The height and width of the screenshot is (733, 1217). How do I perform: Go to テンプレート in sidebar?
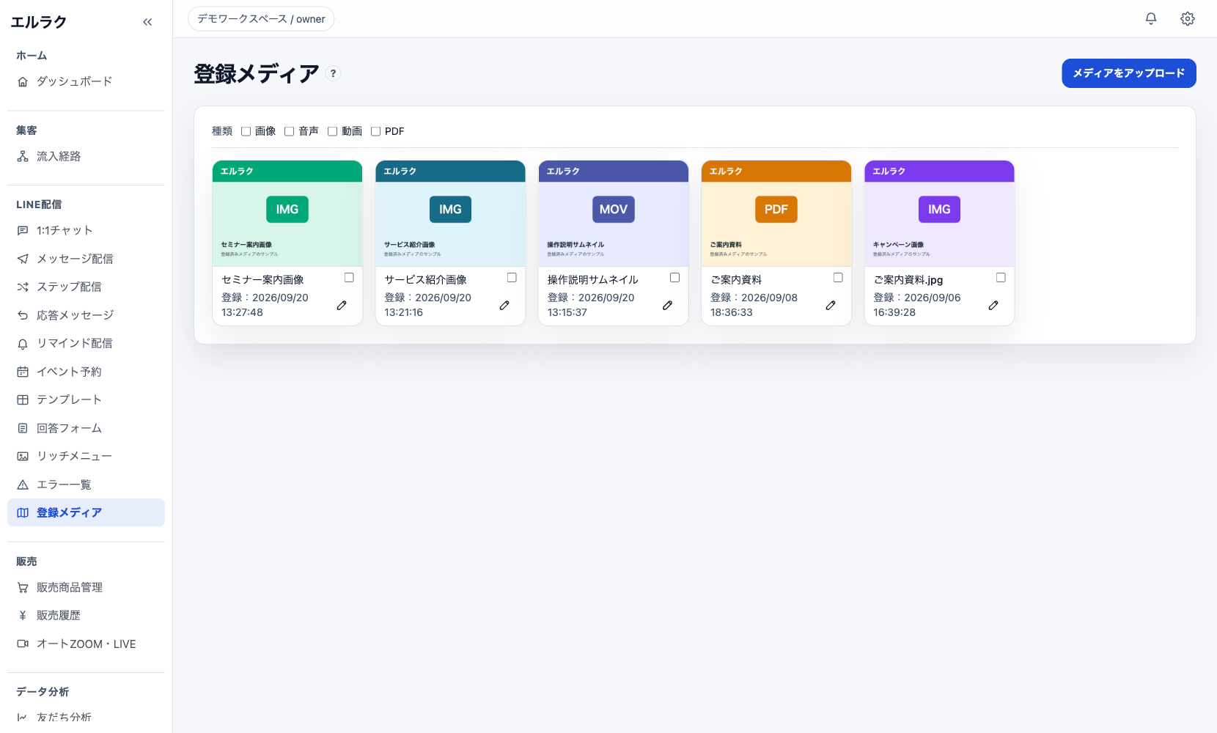(86, 399)
